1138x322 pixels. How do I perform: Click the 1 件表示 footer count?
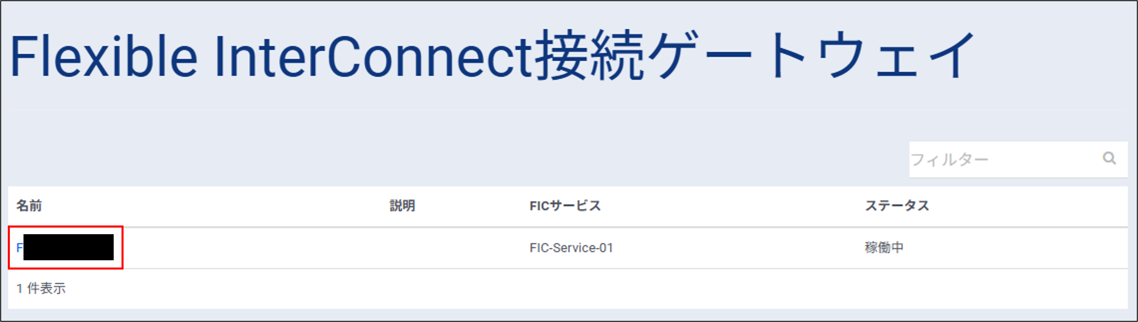tap(41, 288)
